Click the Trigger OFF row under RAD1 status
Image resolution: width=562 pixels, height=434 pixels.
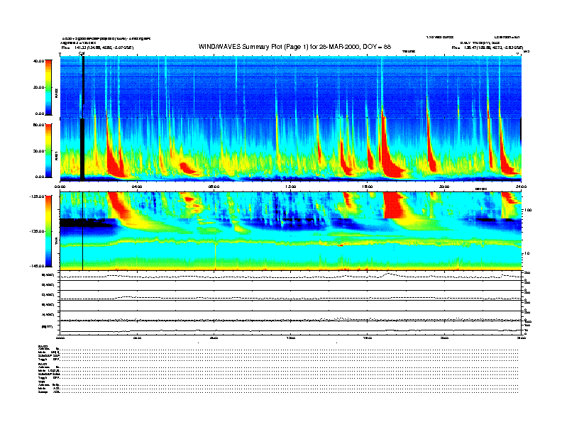[49, 377]
